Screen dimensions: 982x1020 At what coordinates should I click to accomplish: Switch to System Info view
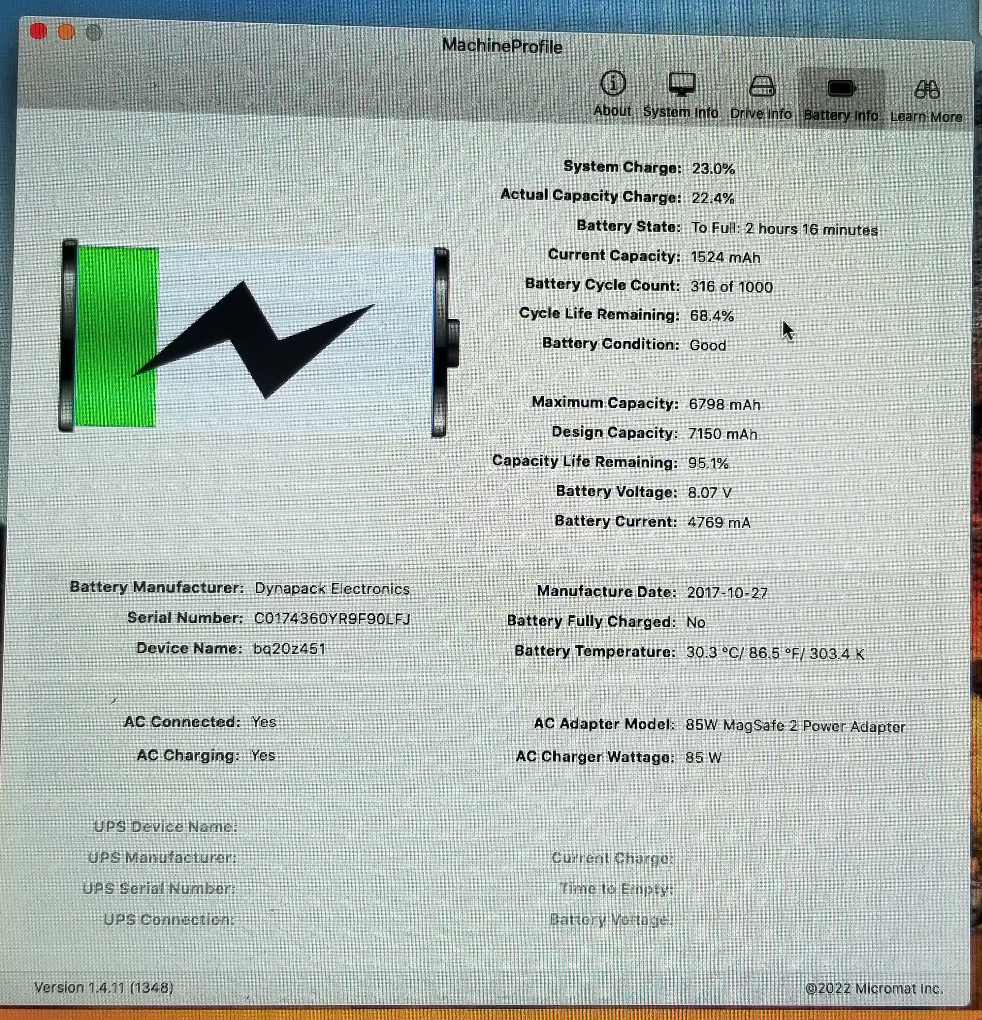point(680,95)
